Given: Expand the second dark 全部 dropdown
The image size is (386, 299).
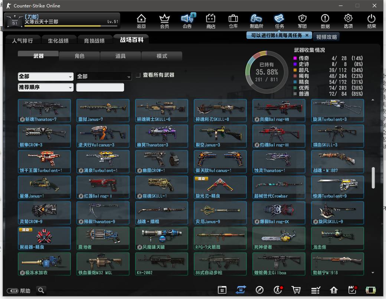Looking at the screenshot, I should [x=104, y=76].
